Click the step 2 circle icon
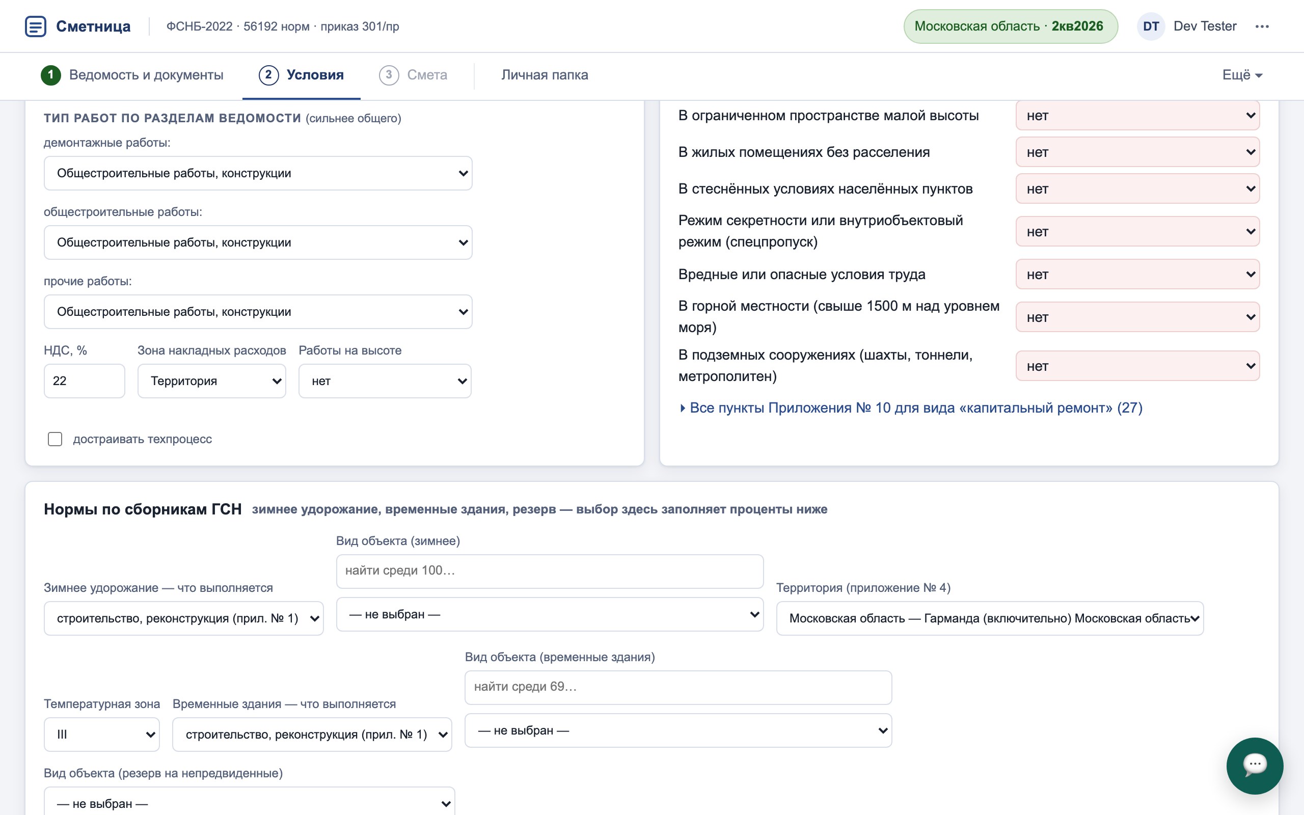This screenshot has height=815, width=1304. 268,75
